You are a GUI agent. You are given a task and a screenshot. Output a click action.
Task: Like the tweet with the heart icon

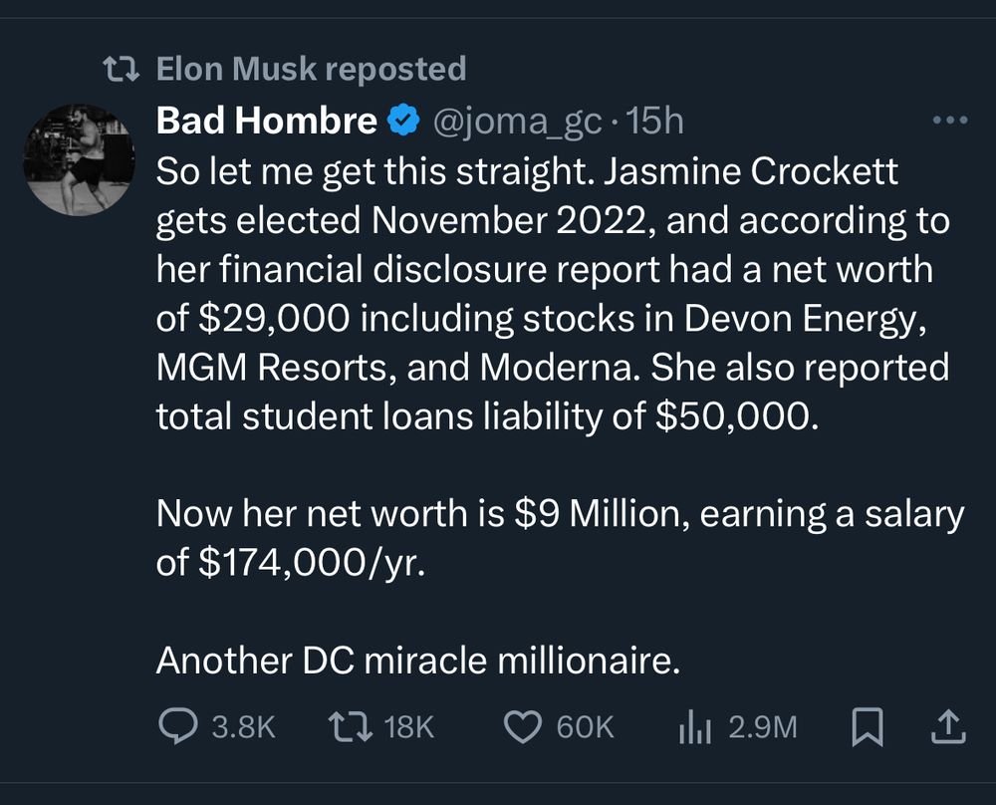pyautogui.click(x=522, y=727)
